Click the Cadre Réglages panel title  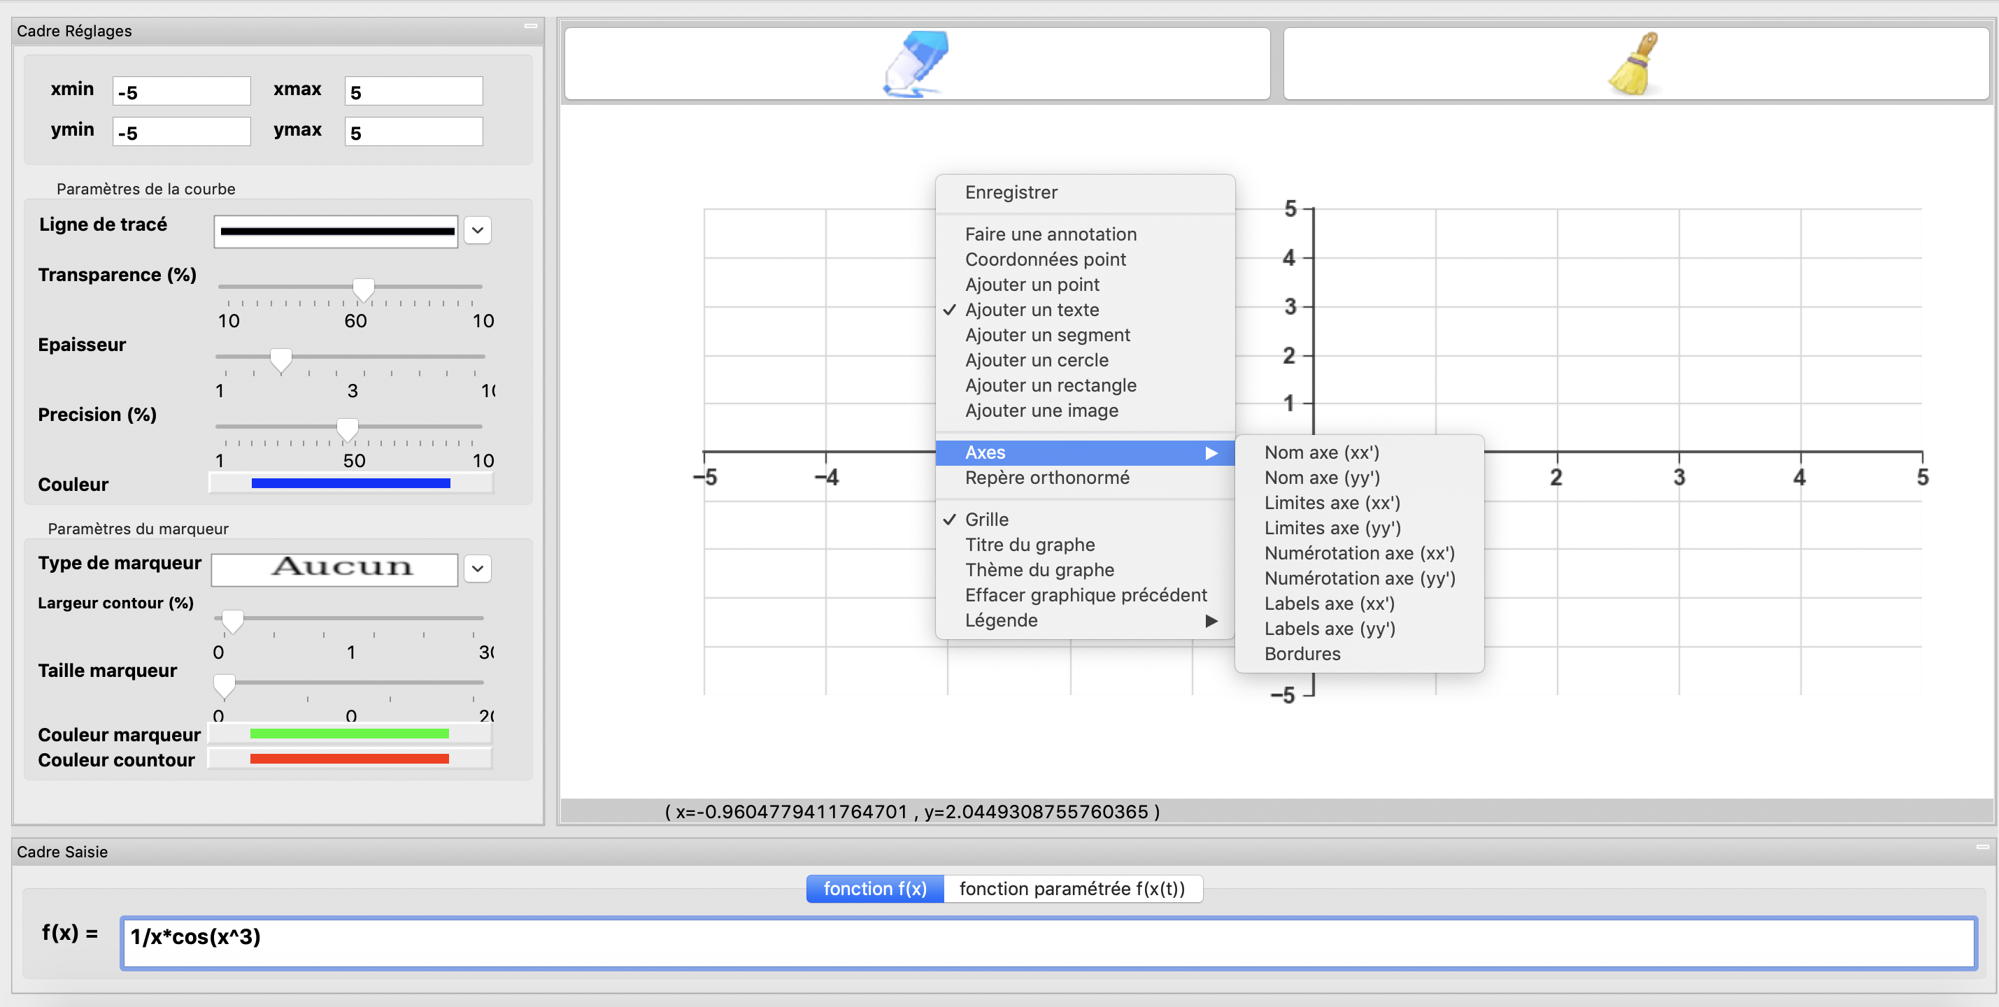click(x=75, y=31)
